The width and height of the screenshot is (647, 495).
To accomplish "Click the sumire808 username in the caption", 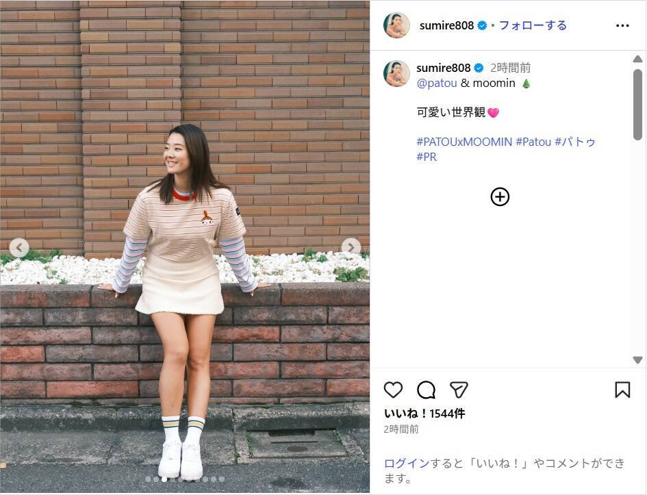I will [x=443, y=68].
